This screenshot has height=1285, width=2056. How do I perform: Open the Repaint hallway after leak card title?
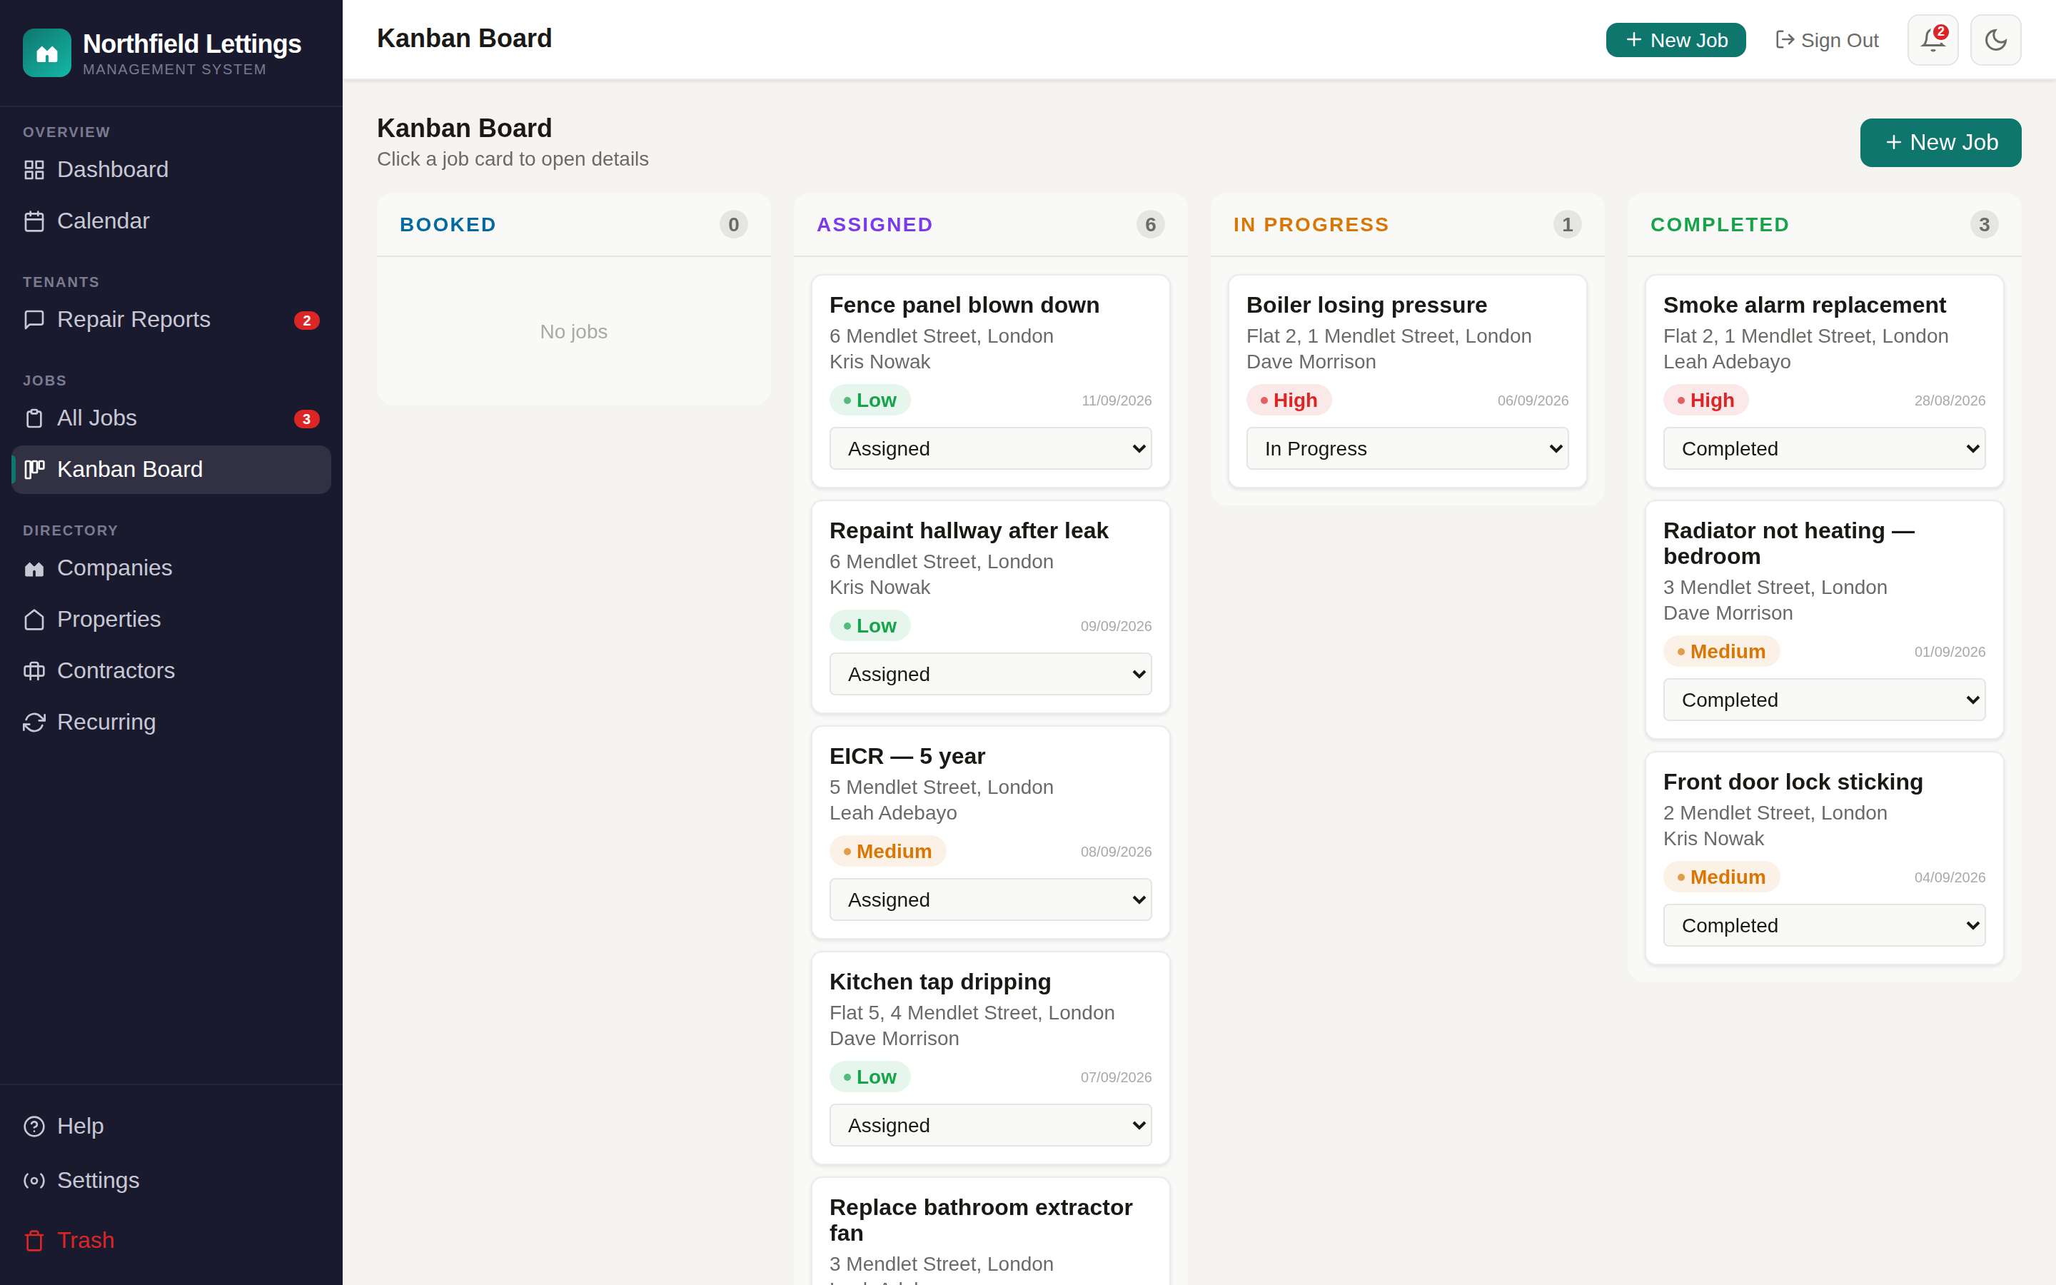click(969, 530)
